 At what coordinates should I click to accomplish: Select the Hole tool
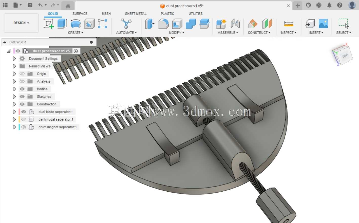click(89, 24)
